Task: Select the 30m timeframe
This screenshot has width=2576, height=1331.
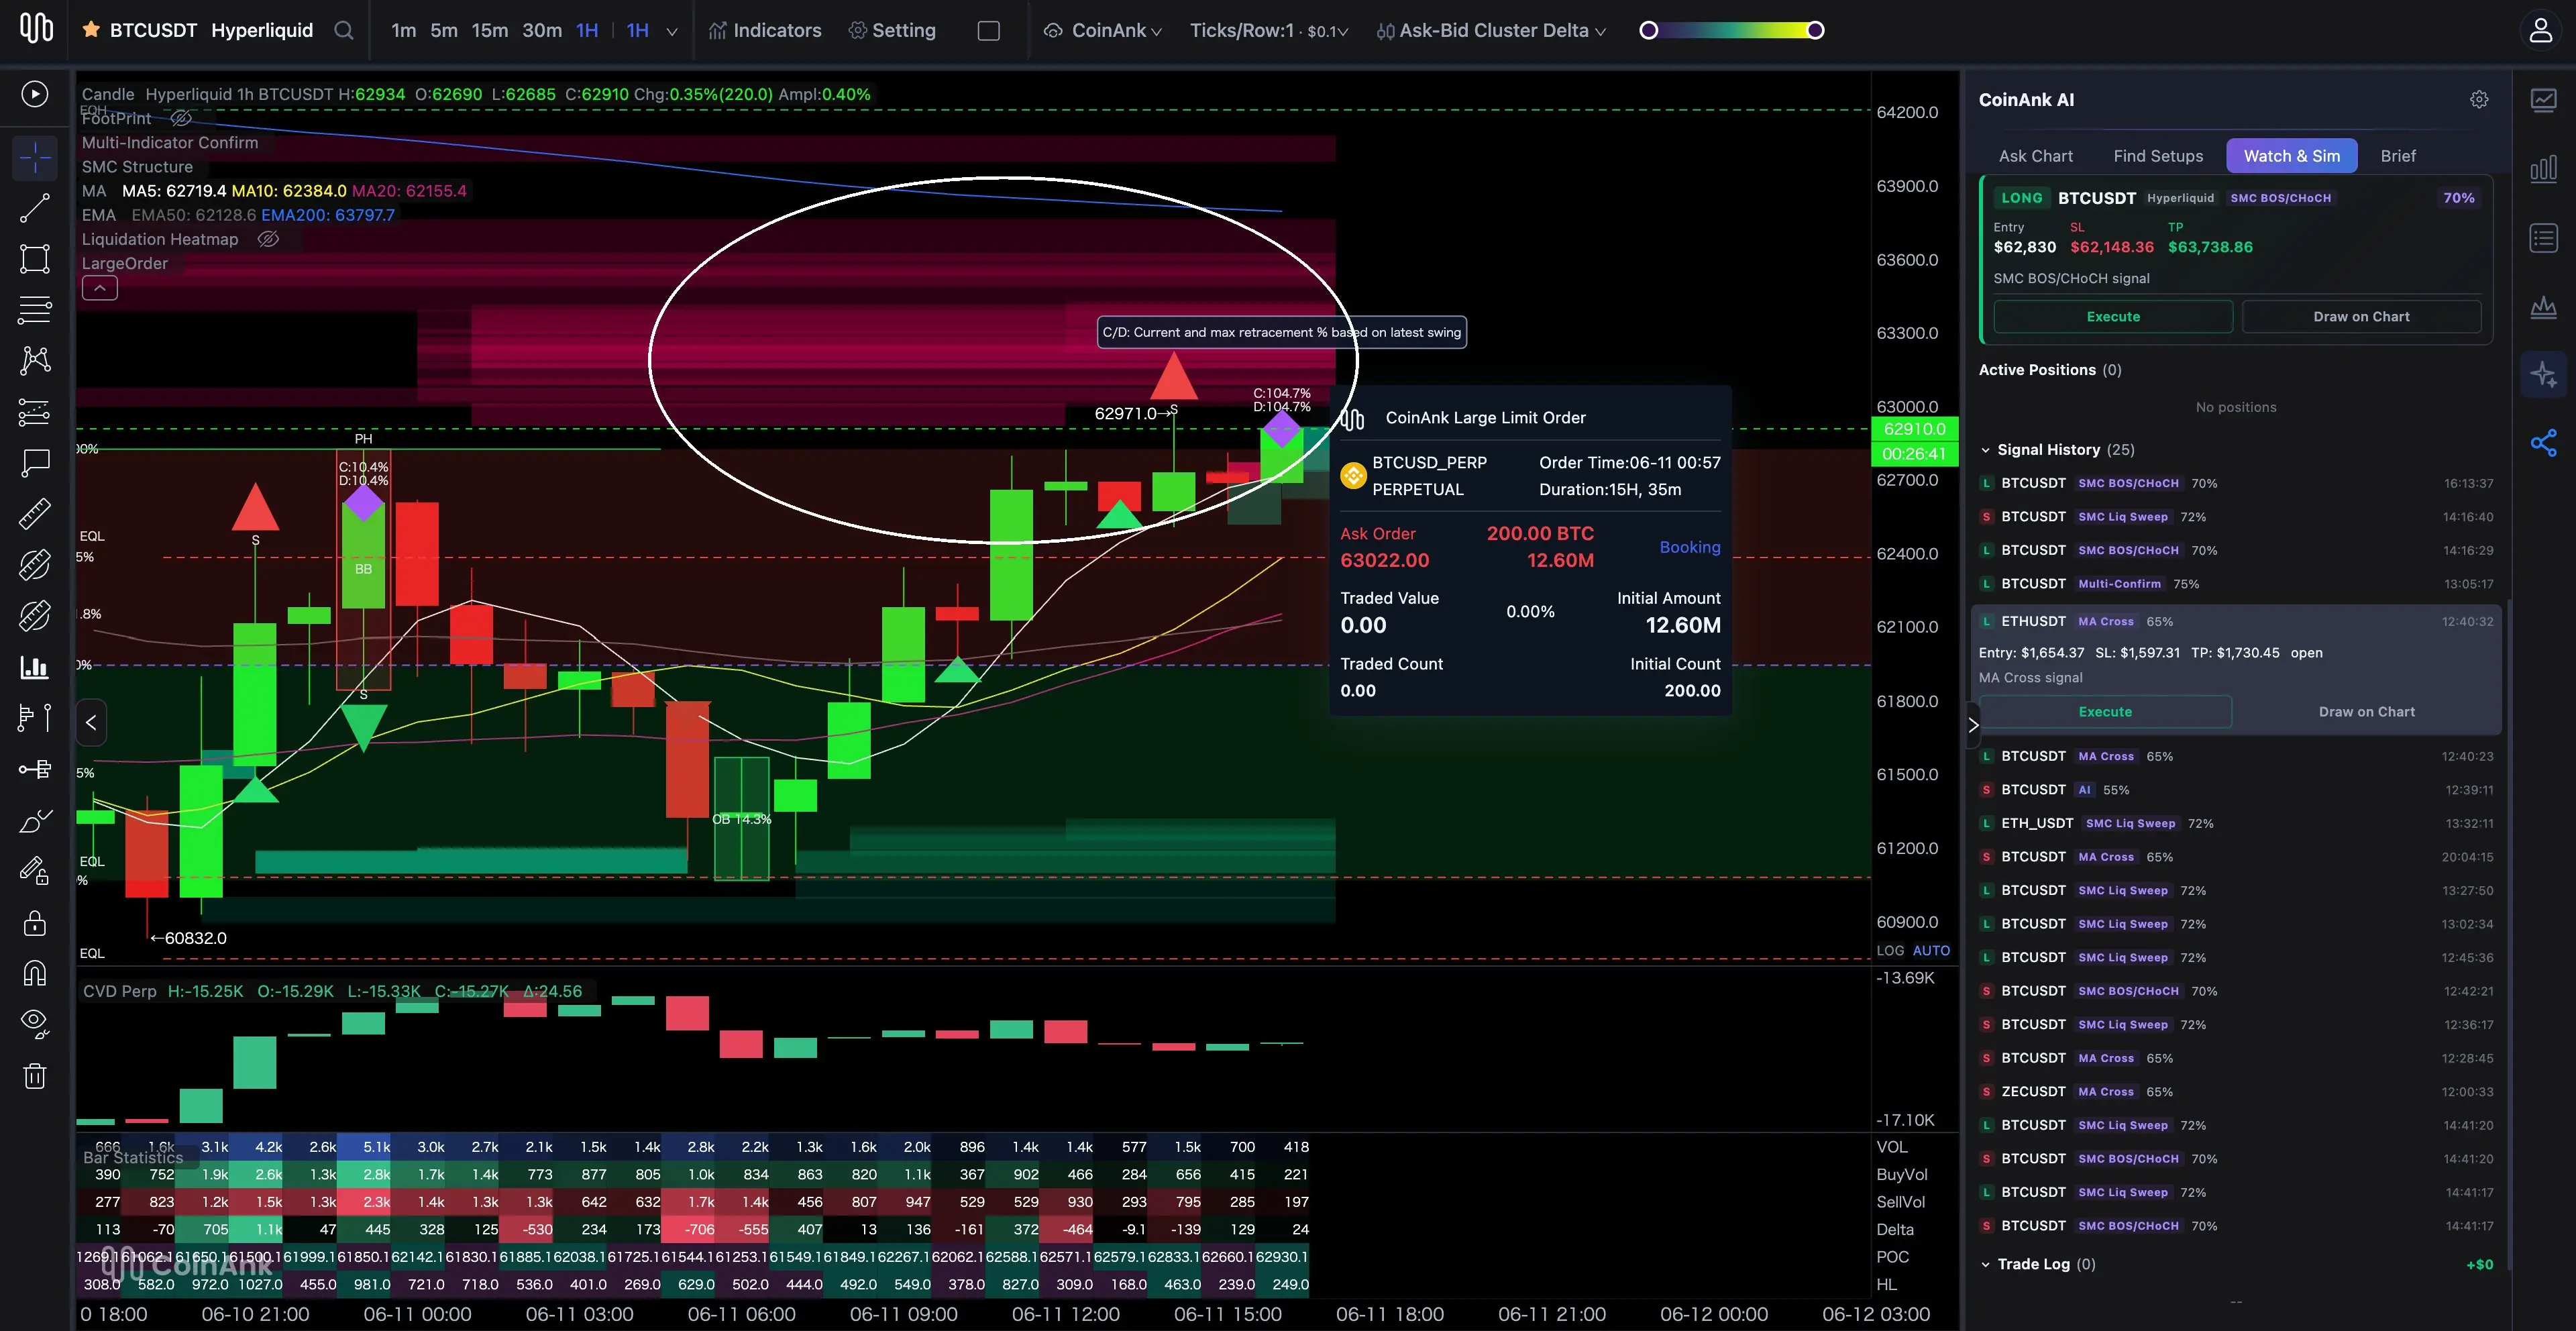Action: coord(542,30)
